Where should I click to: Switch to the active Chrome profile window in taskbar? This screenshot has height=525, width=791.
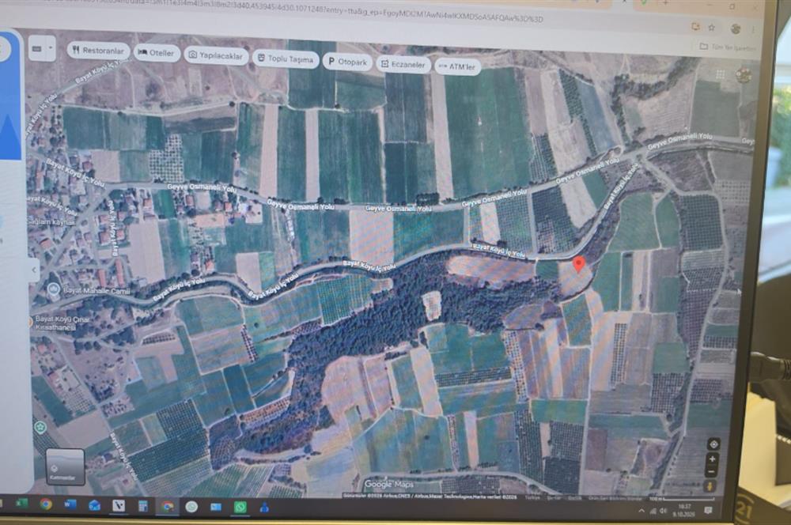[167, 506]
